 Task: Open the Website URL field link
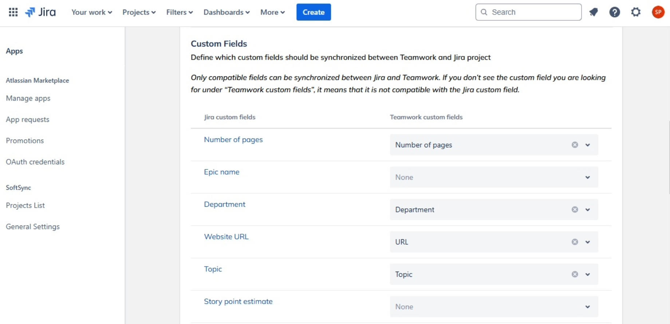226,236
